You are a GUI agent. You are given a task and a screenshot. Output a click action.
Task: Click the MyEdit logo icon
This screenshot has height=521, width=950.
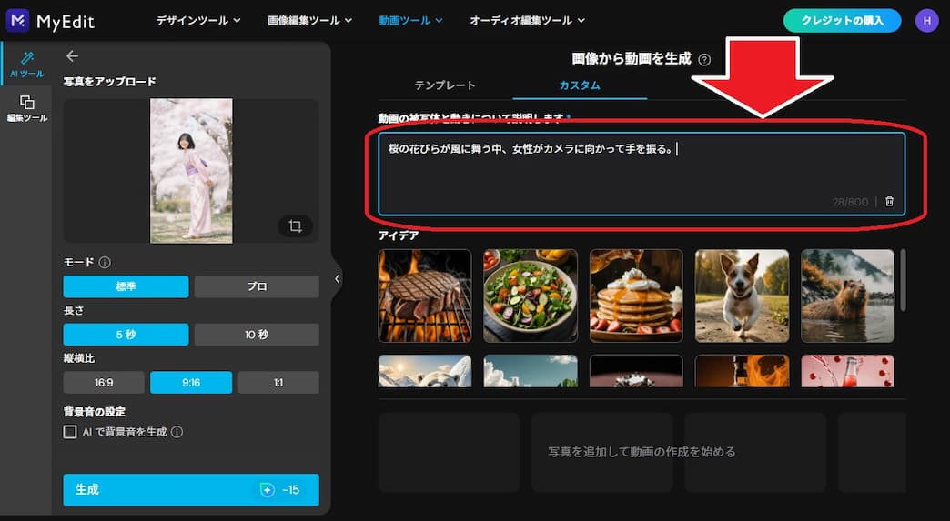[x=18, y=20]
